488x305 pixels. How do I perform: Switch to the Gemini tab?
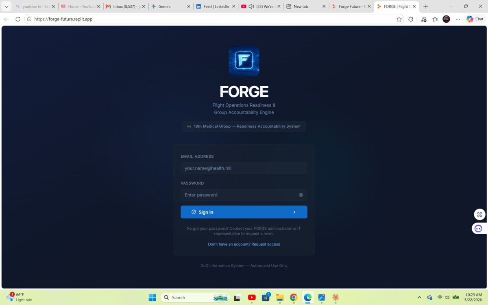point(170,7)
